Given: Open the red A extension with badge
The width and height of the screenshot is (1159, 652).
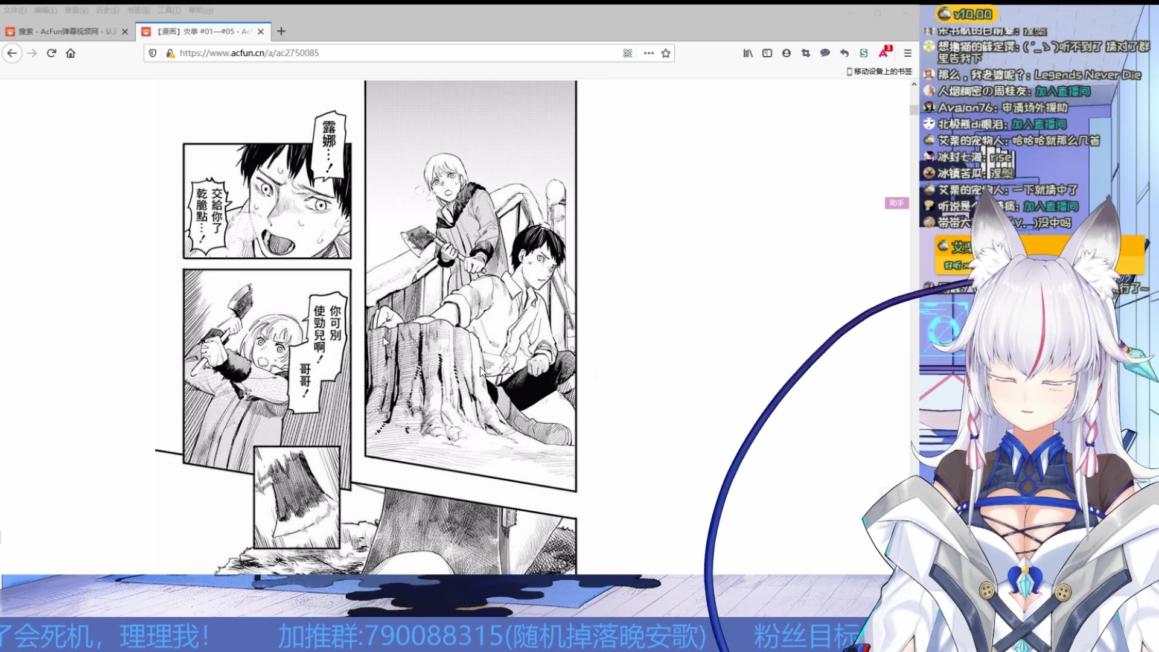Looking at the screenshot, I should [x=885, y=52].
